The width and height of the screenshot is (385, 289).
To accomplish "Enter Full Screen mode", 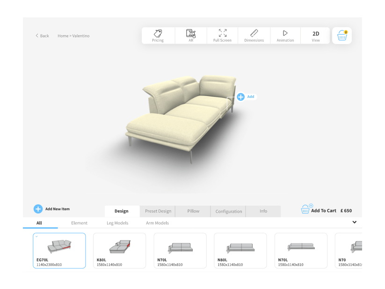I will [x=222, y=36].
